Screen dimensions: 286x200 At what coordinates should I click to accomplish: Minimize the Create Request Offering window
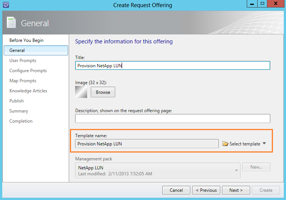click(252, 4)
